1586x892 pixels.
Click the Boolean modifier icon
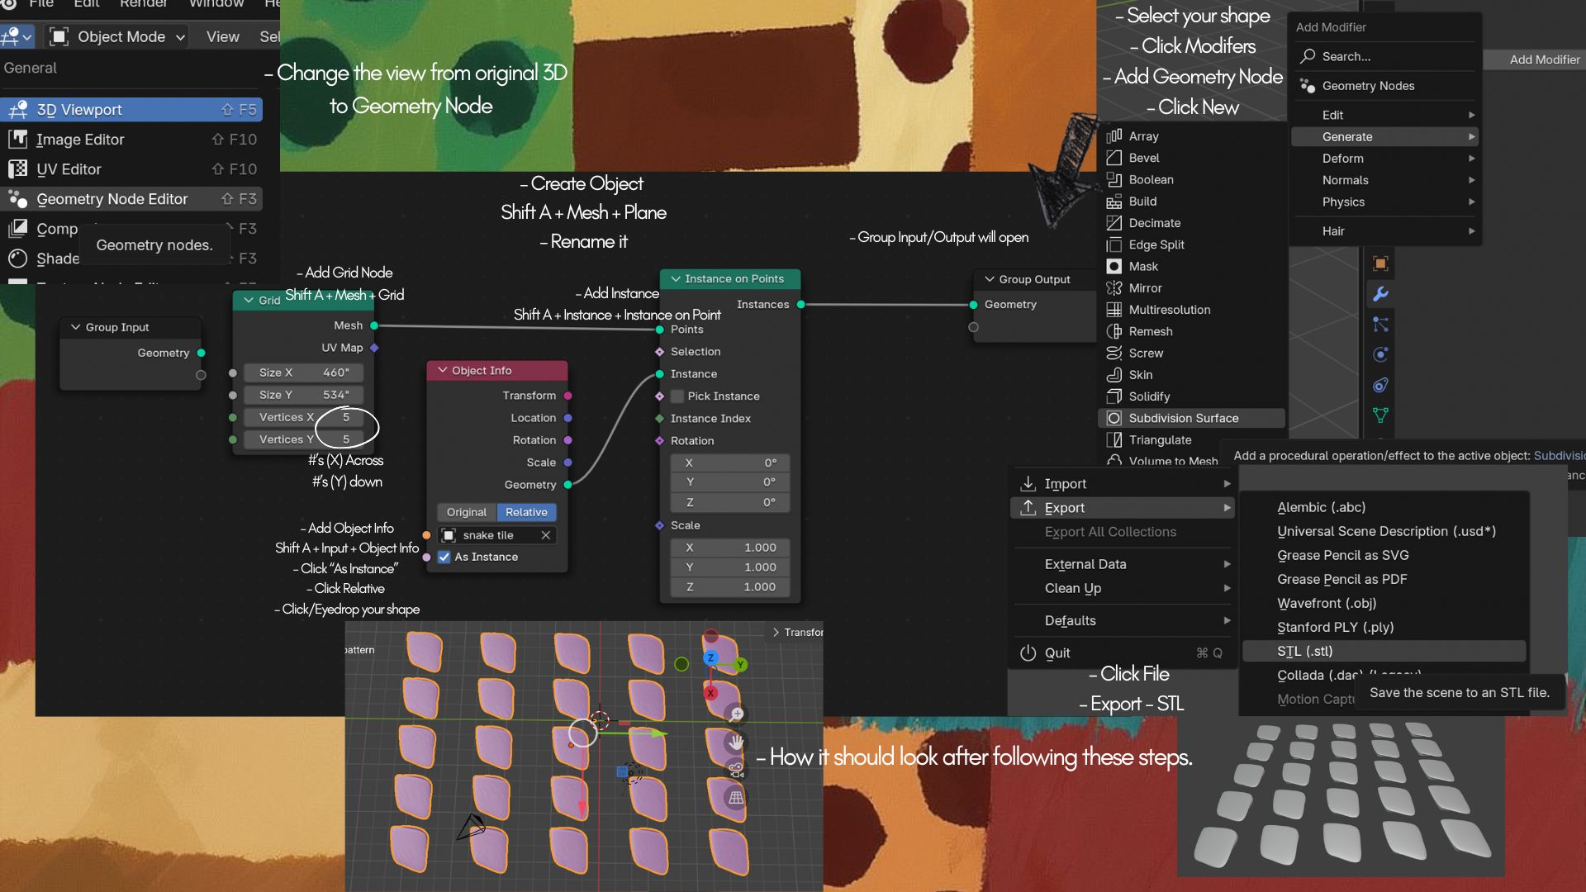click(x=1114, y=179)
